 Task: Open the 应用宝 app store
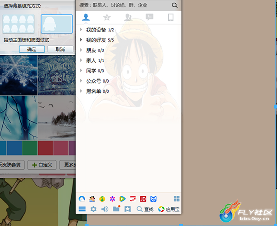coord(169,209)
